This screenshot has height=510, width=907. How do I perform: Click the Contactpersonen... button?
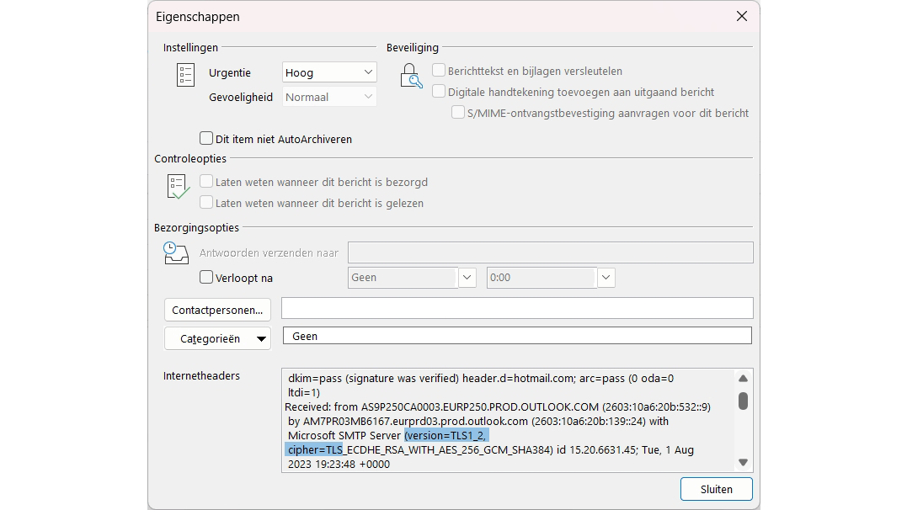click(217, 310)
